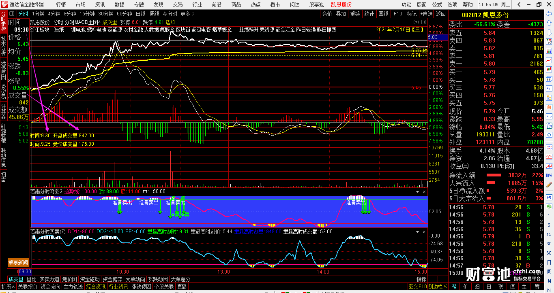Open the 指标 indicator selector
The image size is (554, 293).
pos(421,279)
